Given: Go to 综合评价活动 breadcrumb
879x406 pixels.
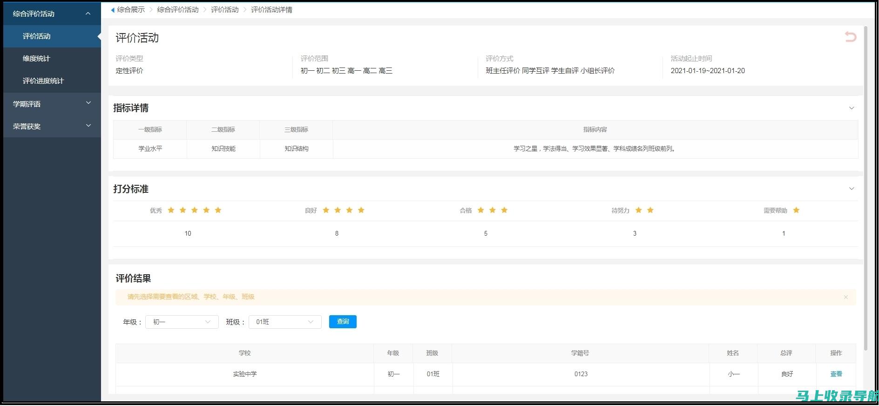Looking at the screenshot, I should pyautogui.click(x=178, y=10).
